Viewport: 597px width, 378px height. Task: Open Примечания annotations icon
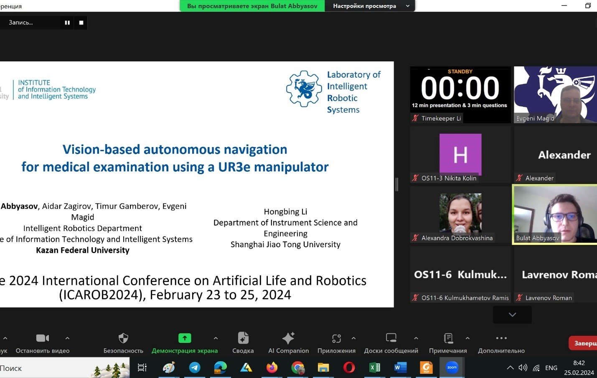(448, 337)
